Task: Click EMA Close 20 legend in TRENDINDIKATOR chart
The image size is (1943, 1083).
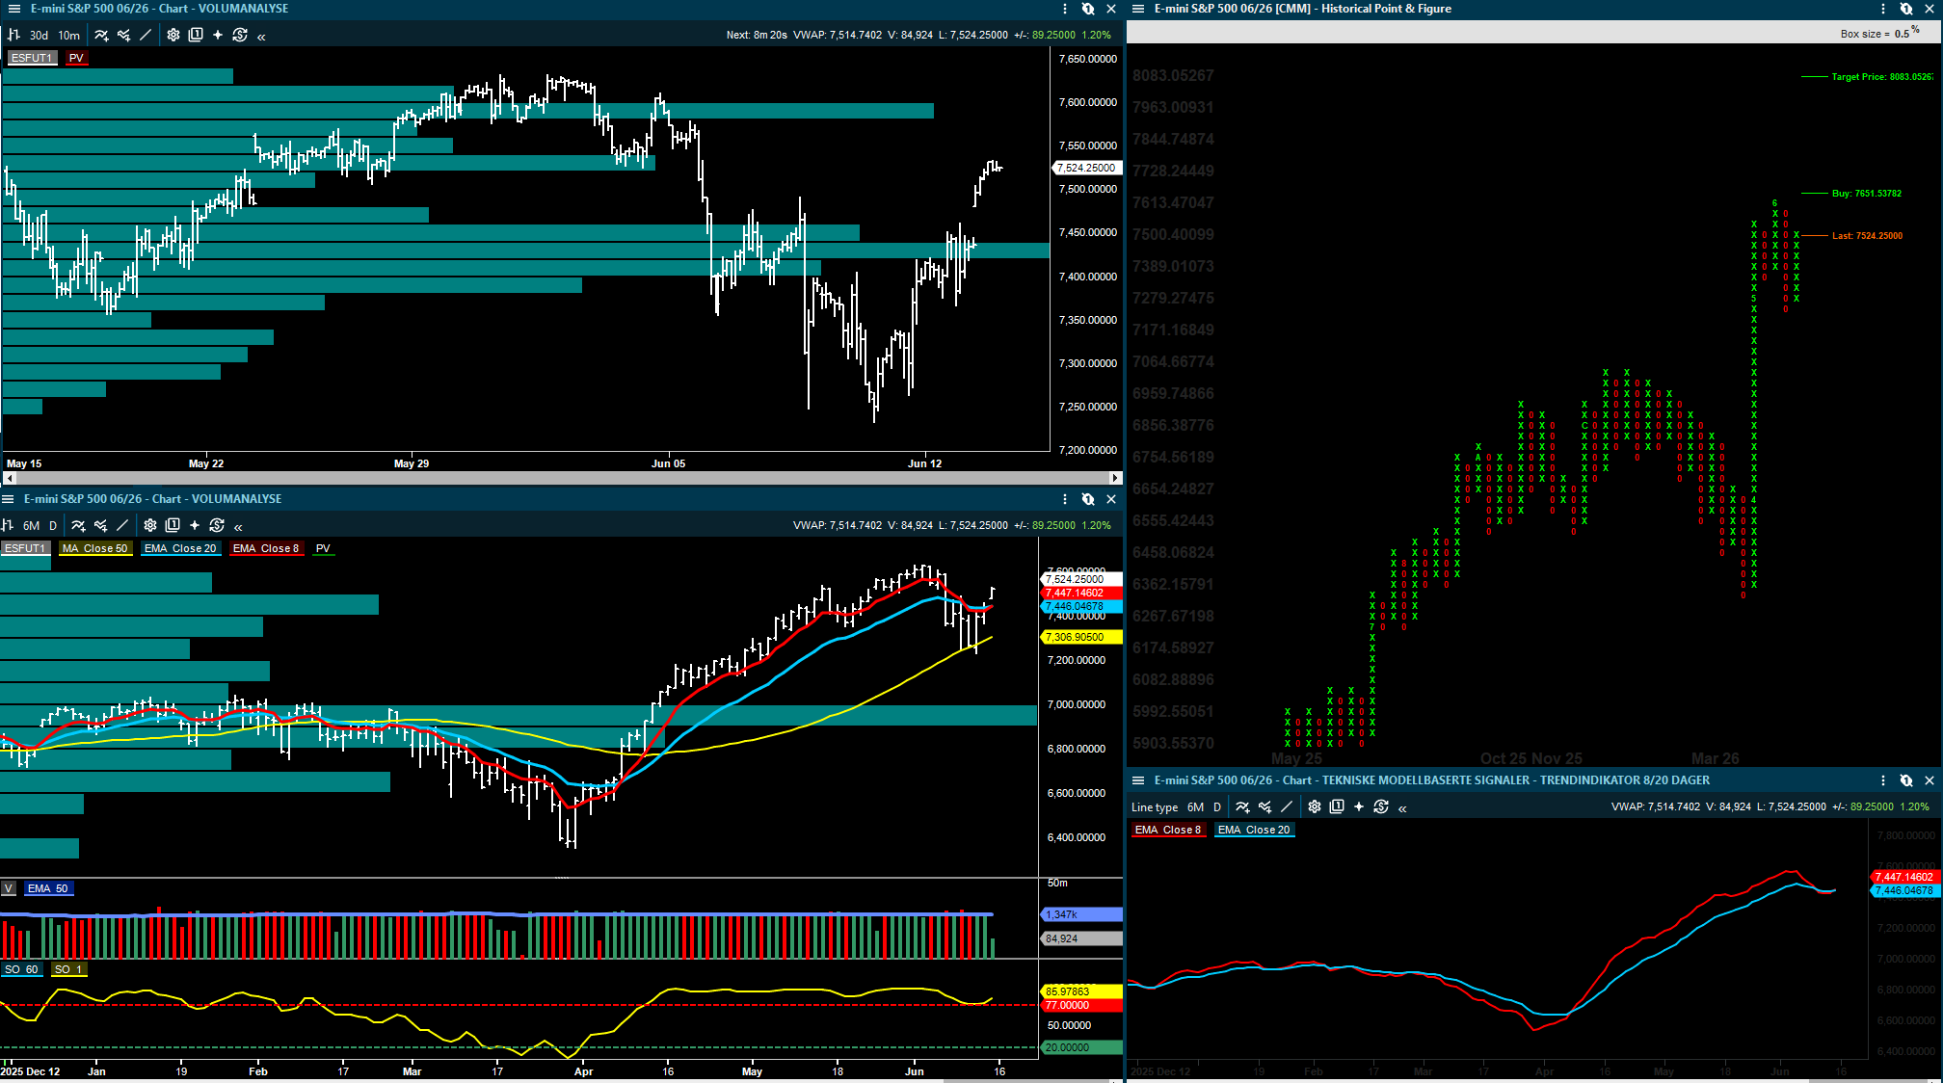Action: (x=1254, y=830)
